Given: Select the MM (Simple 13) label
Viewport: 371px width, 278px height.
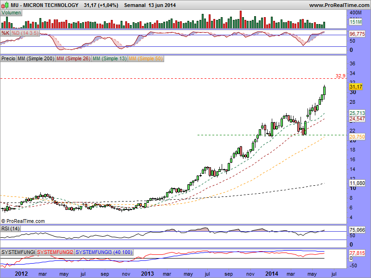Looking at the screenshot, I should pos(109,58).
